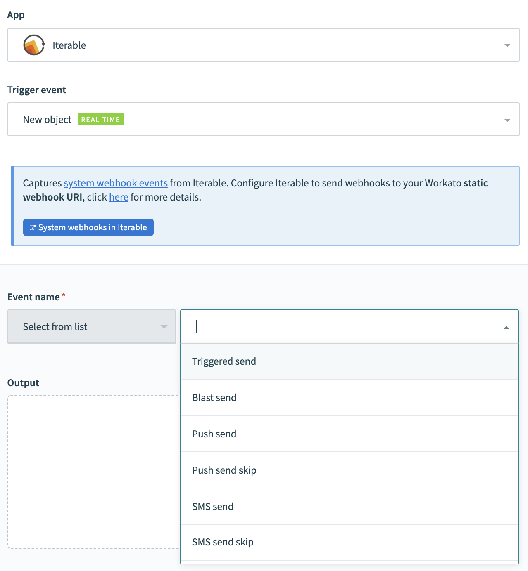Viewport: 528px width, 571px height.
Task: Open the Select from list dropdown
Action: (92, 327)
